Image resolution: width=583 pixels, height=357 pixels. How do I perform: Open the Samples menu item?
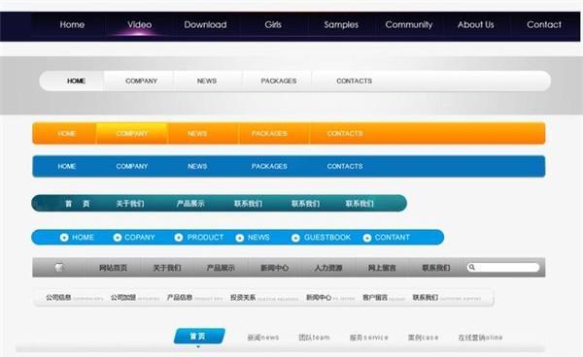341,24
